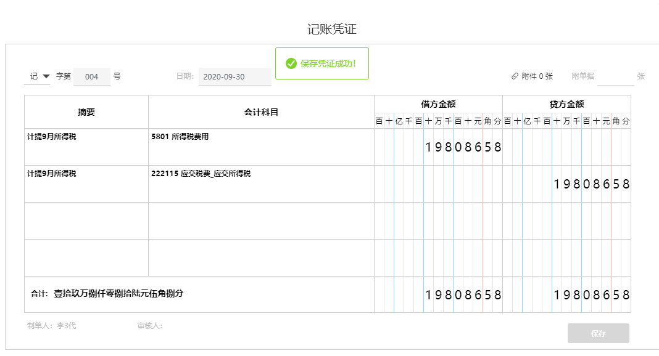Click the empty first row credit amount cell

click(566, 147)
